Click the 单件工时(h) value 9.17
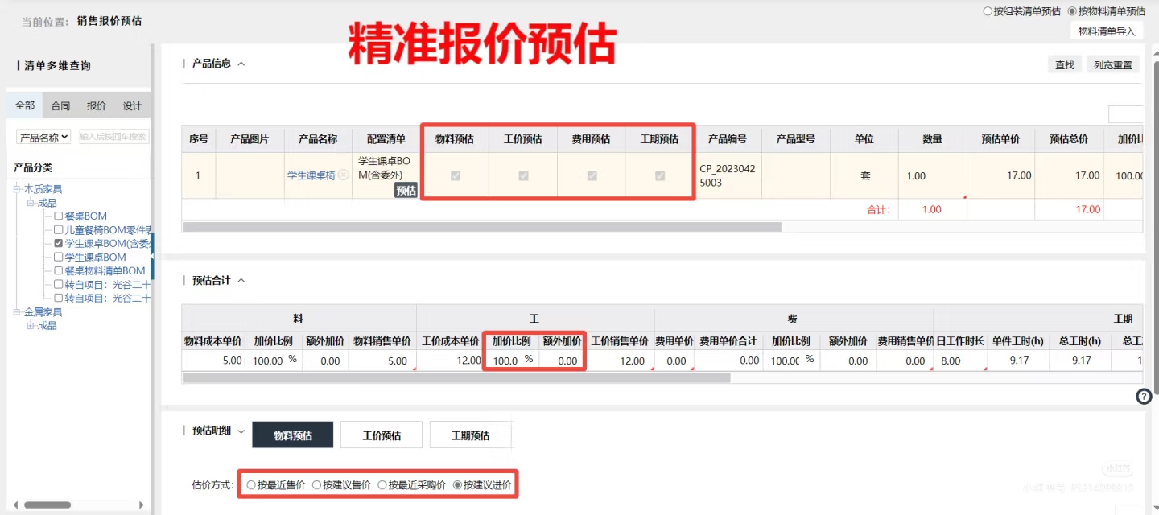This screenshot has width=1159, height=515. pos(1019,360)
